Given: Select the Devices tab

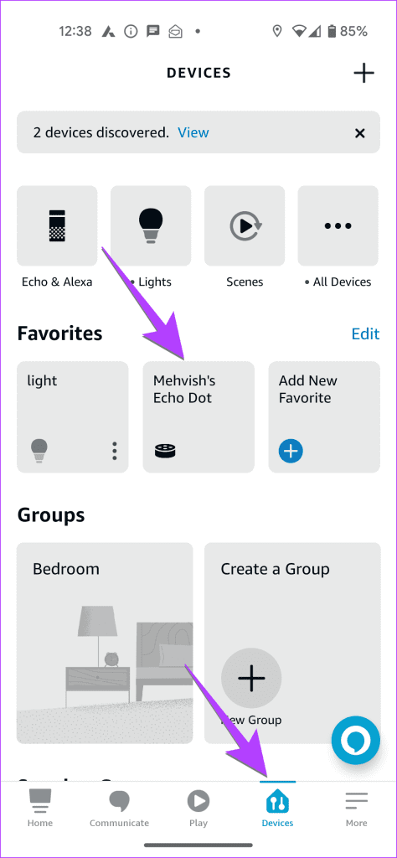Looking at the screenshot, I should (x=277, y=809).
